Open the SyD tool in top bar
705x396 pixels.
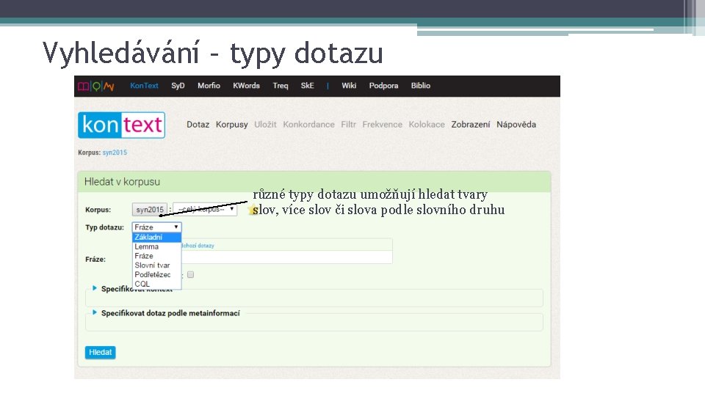coord(178,86)
